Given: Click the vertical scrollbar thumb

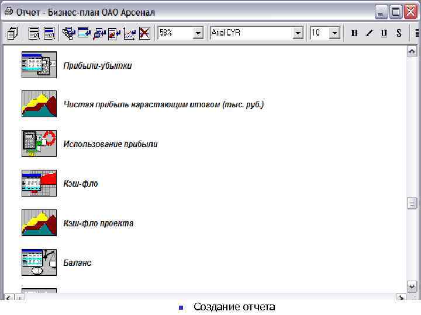Looking at the screenshot, I should point(412,203).
